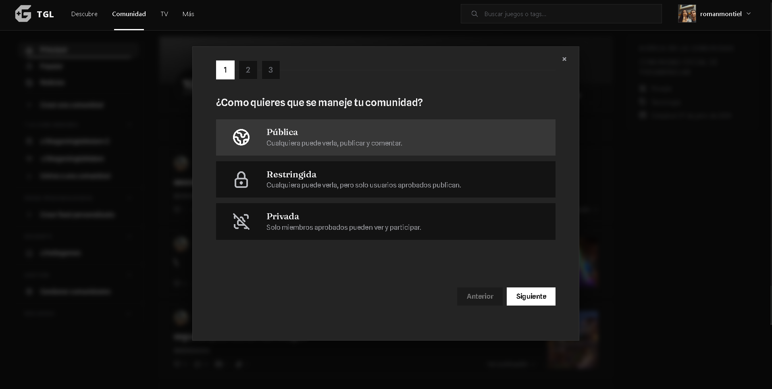The height and width of the screenshot is (389, 772).
Task: Go to the TV section
Action: (164, 14)
